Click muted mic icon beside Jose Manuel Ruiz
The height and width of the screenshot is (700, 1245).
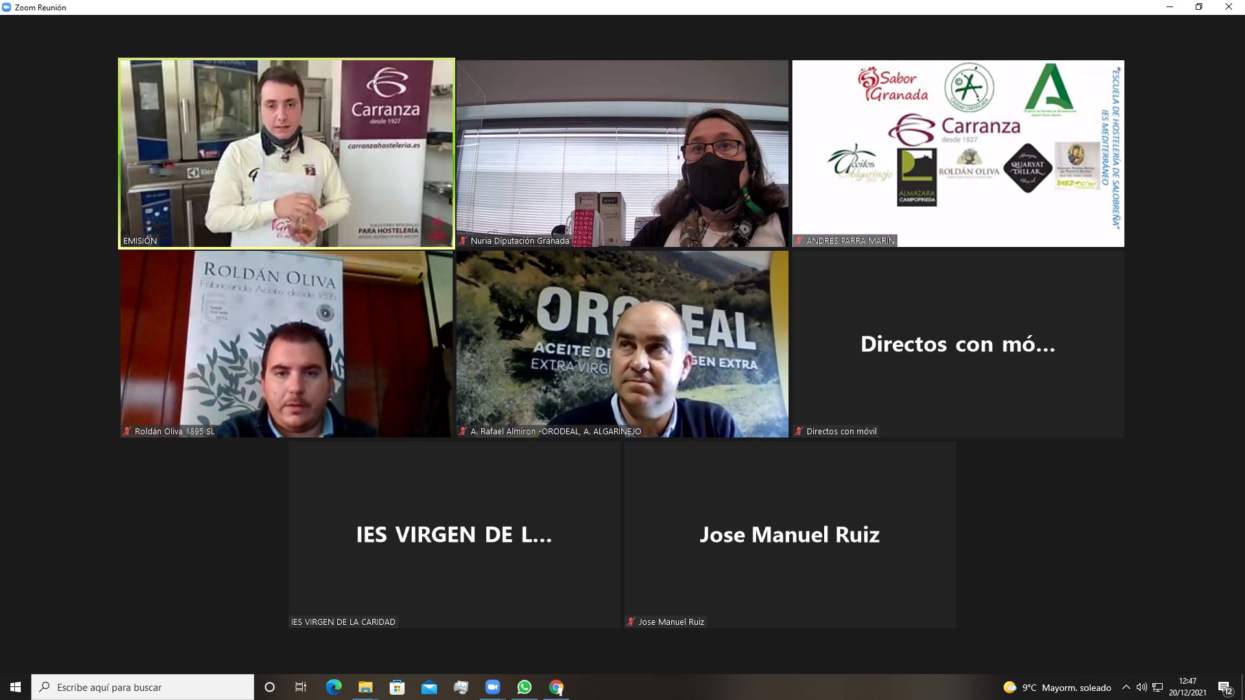tap(630, 622)
